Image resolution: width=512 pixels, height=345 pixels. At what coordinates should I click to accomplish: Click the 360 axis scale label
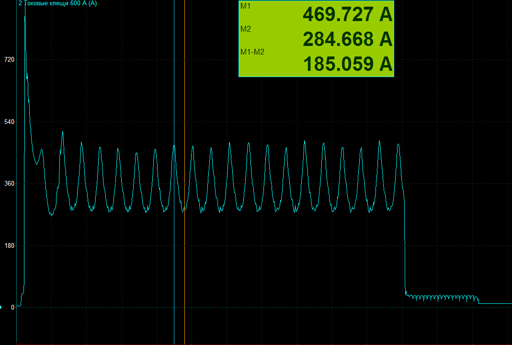click(x=10, y=184)
